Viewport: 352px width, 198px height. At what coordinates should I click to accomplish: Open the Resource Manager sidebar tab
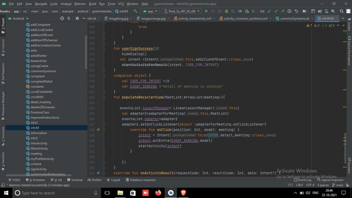3,106
